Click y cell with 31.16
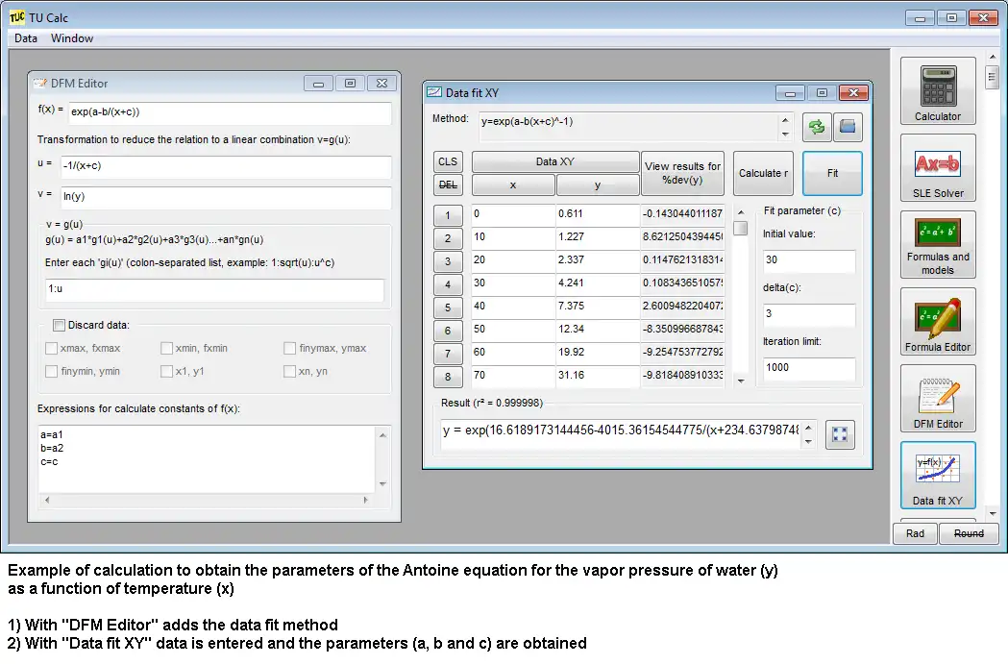 [598, 376]
